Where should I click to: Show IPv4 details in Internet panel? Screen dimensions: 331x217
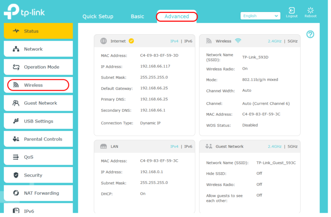coord(174,41)
